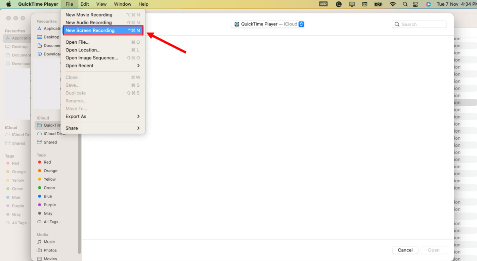Select Documents in dialog sidebar
Screen dimensions: 477x261
click(x=49, y=45)
